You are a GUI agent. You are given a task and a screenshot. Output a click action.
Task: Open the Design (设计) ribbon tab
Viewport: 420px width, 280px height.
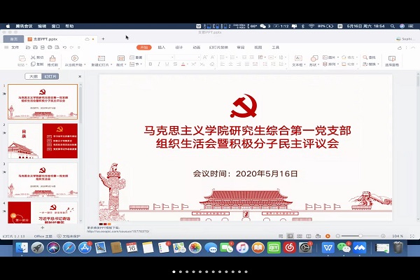(179, 48)
